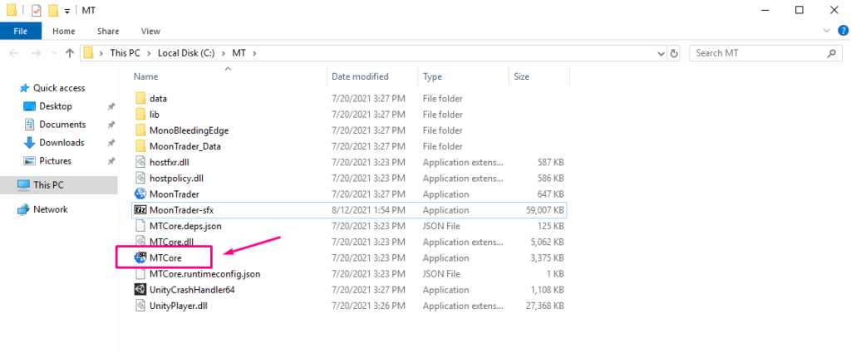851x353 pixels.
Task: Select the MTCore.runtimeconfig.json file name
Action: coord(204,274)
